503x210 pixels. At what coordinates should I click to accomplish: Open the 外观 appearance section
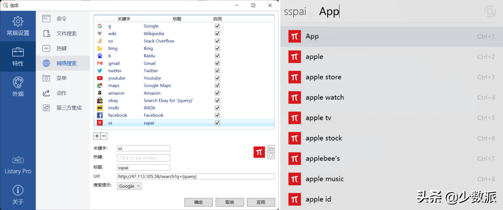[x=18, y=87]
